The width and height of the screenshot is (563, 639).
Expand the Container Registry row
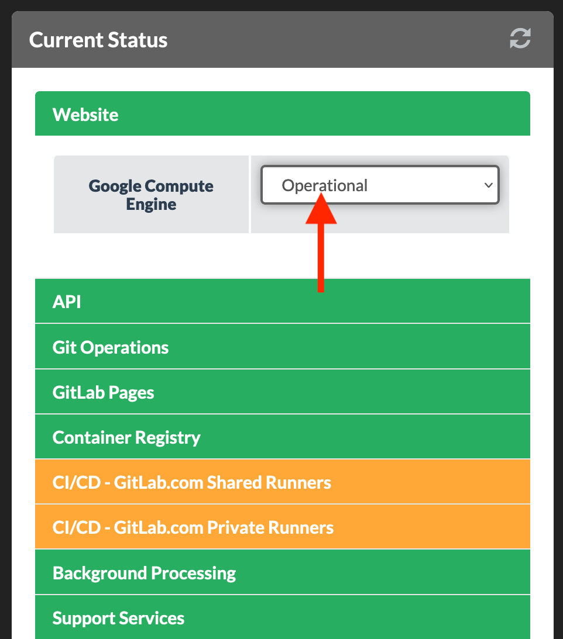(x=282, y=437)
